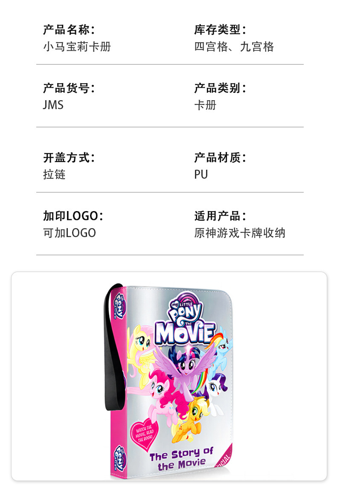Click Twilight Sparkle in the cover center
This screenshot has height=501, width=337.
pos(185,368)
